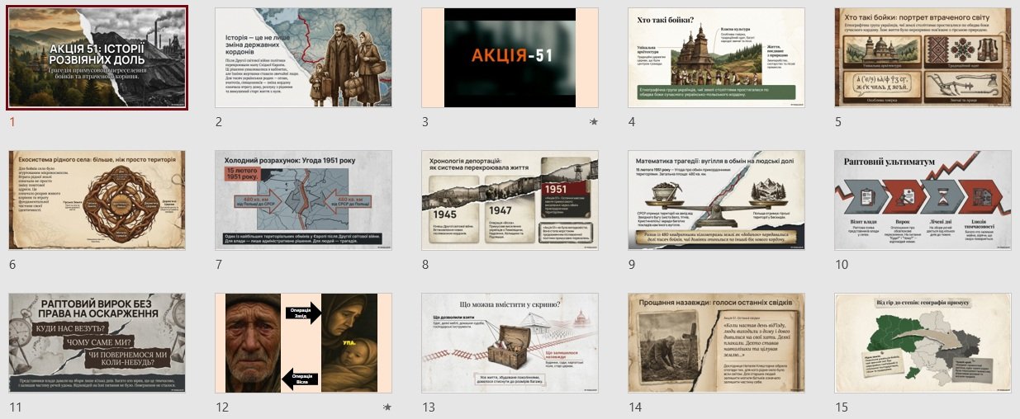Click the 'Математика трагедії' scales slide
The height and width of the screenshot is (419, 1020).
(716, 200)
